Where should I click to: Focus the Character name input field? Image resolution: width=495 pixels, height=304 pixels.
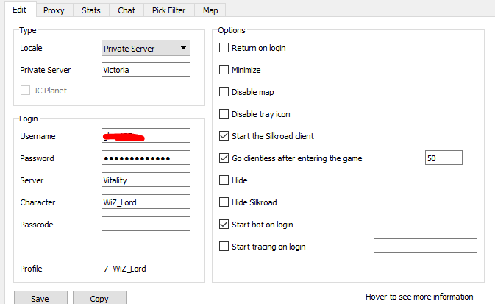(x=146, y=202)
